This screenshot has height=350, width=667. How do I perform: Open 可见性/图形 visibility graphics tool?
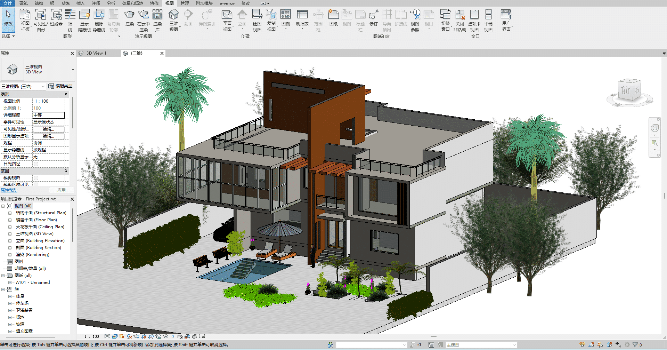[41, 20]
